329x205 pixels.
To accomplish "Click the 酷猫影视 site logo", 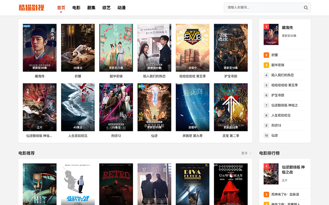I will 32,8.
